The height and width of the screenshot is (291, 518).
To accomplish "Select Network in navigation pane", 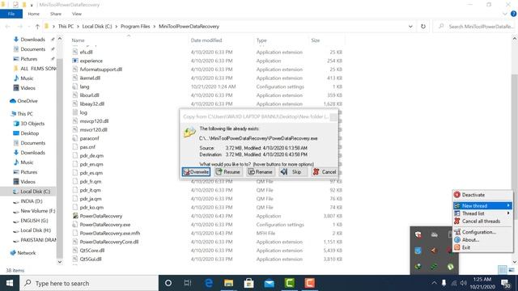I will pos(27,253).
